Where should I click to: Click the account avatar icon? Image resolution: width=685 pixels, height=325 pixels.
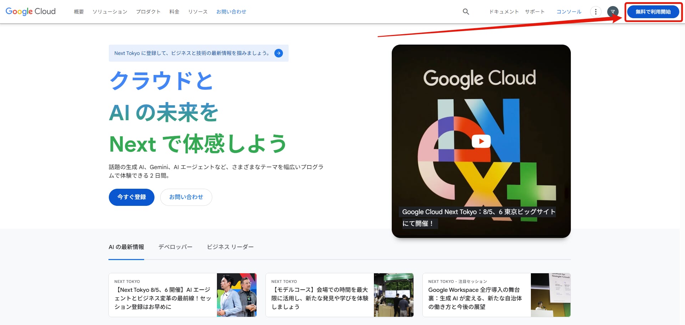point(613,12)
